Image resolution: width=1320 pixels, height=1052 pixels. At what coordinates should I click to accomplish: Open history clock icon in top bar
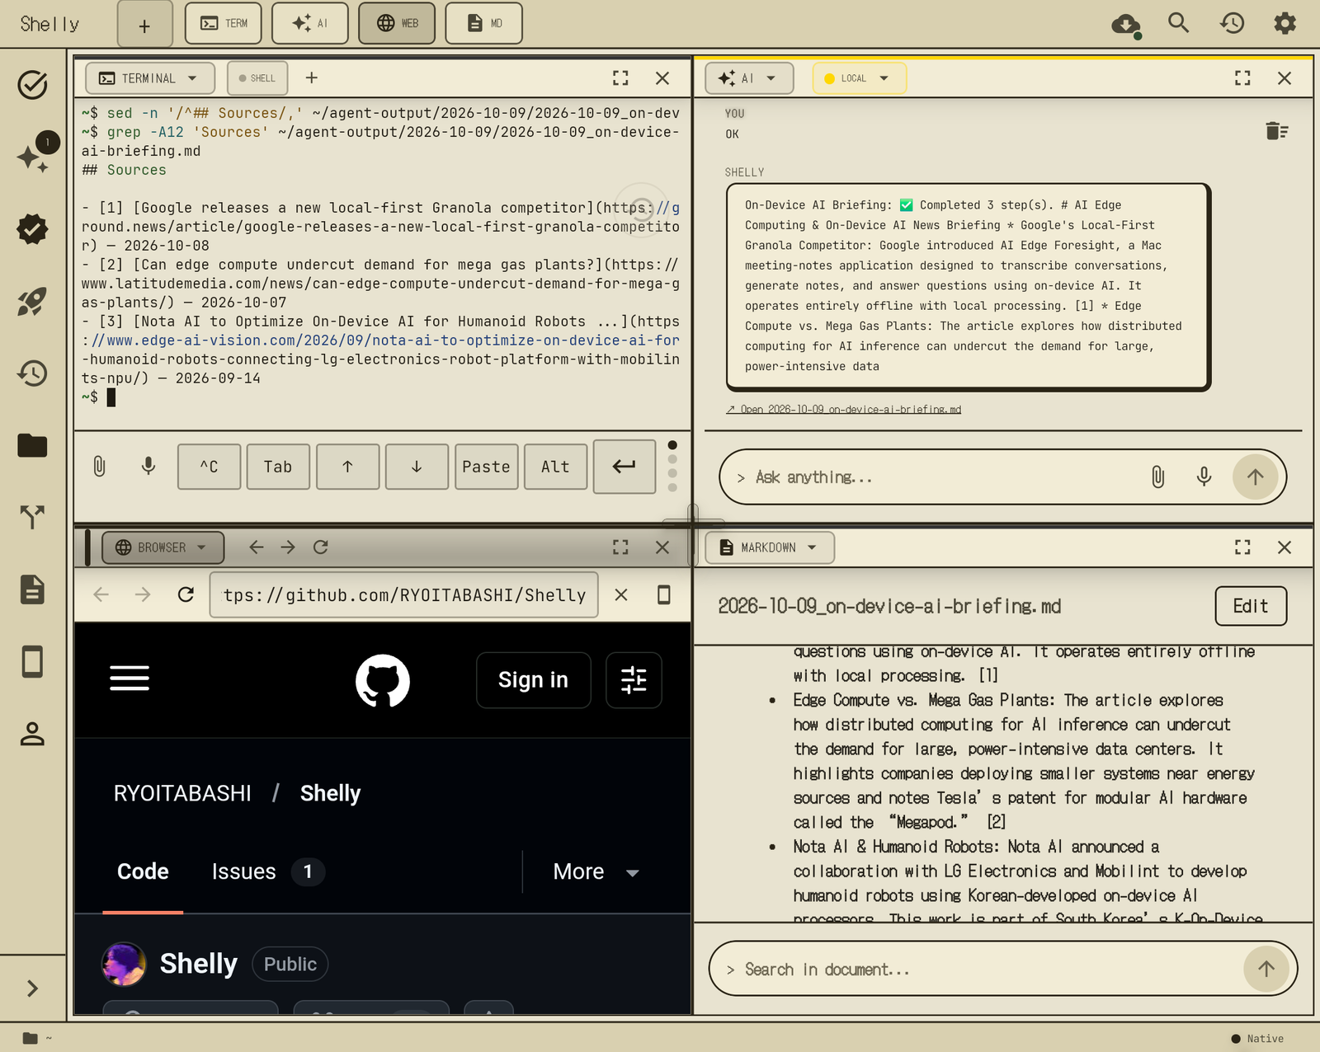[1232, 23]
